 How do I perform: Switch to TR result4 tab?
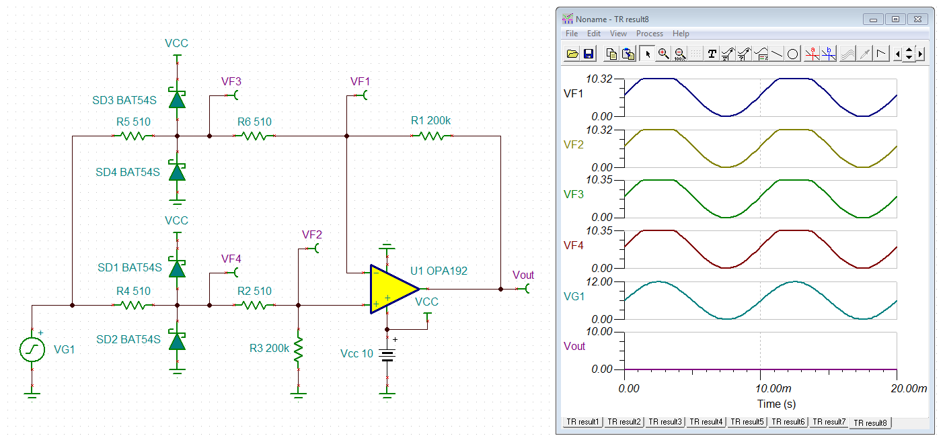point(706,422)
